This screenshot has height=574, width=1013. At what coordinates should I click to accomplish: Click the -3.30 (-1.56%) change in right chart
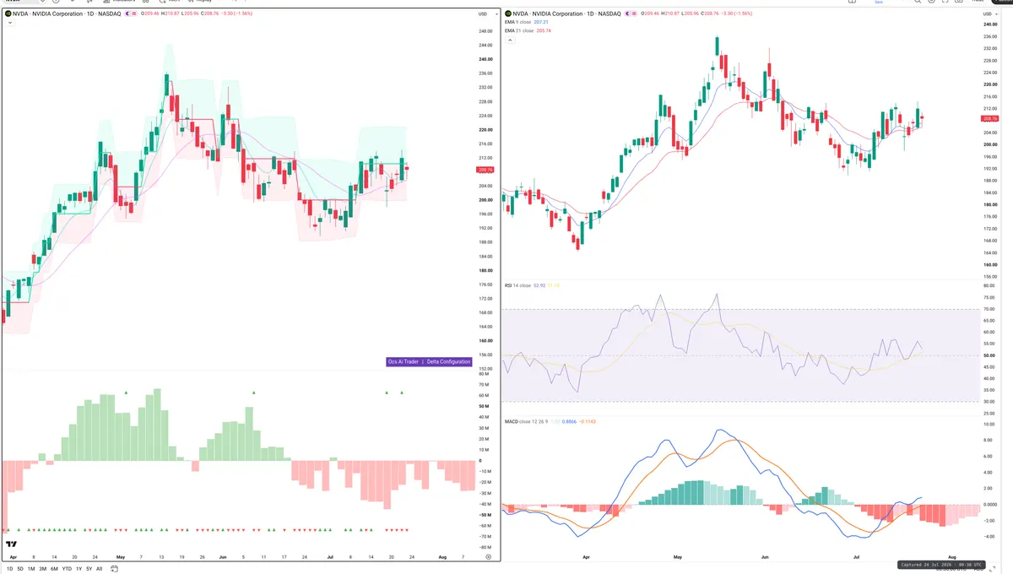[736, 14]
